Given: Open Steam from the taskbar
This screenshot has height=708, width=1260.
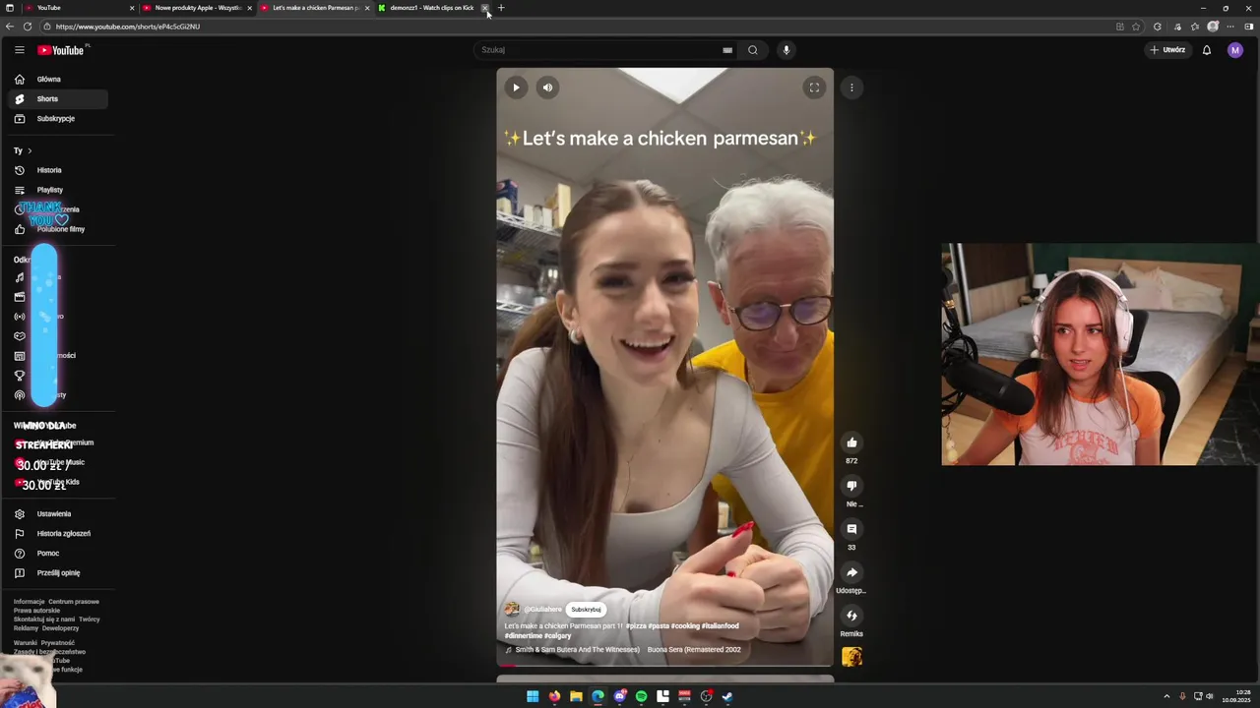Looking at the screenshot, I should (x=727, y=696).
